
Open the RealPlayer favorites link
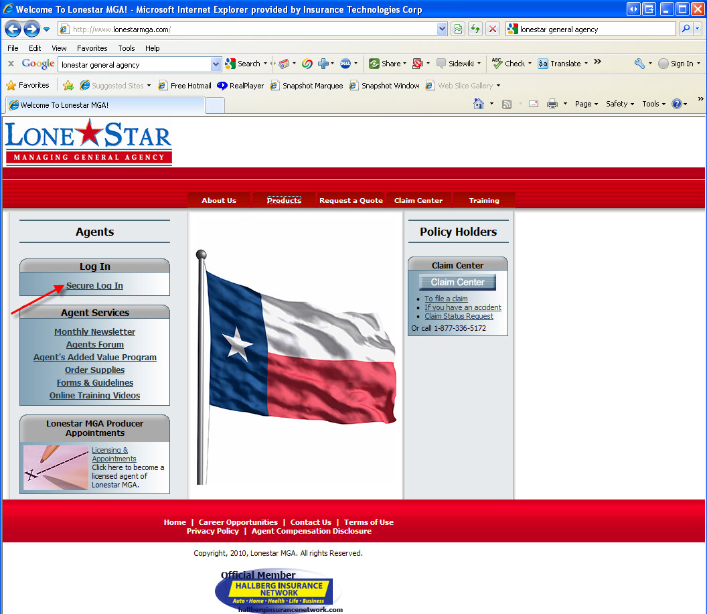coord(241,86)
